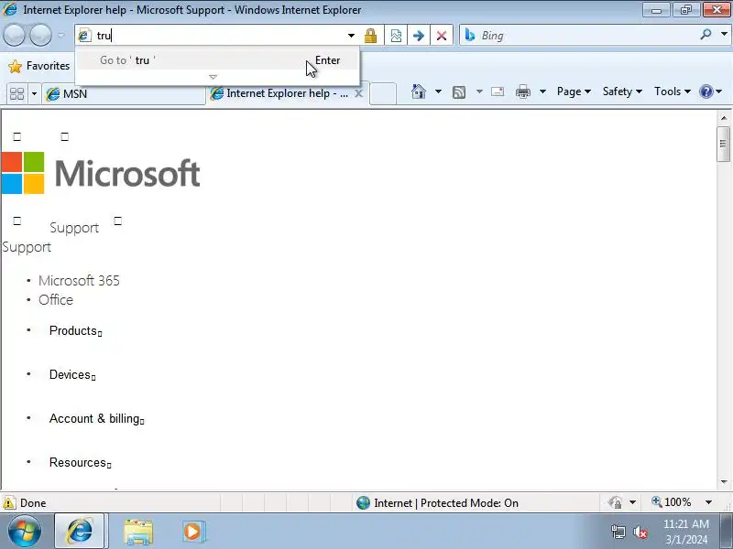Click the Print icon
The width and height of the screenshot is (733, 549).
pyautogui.click(x=522, y=92)
